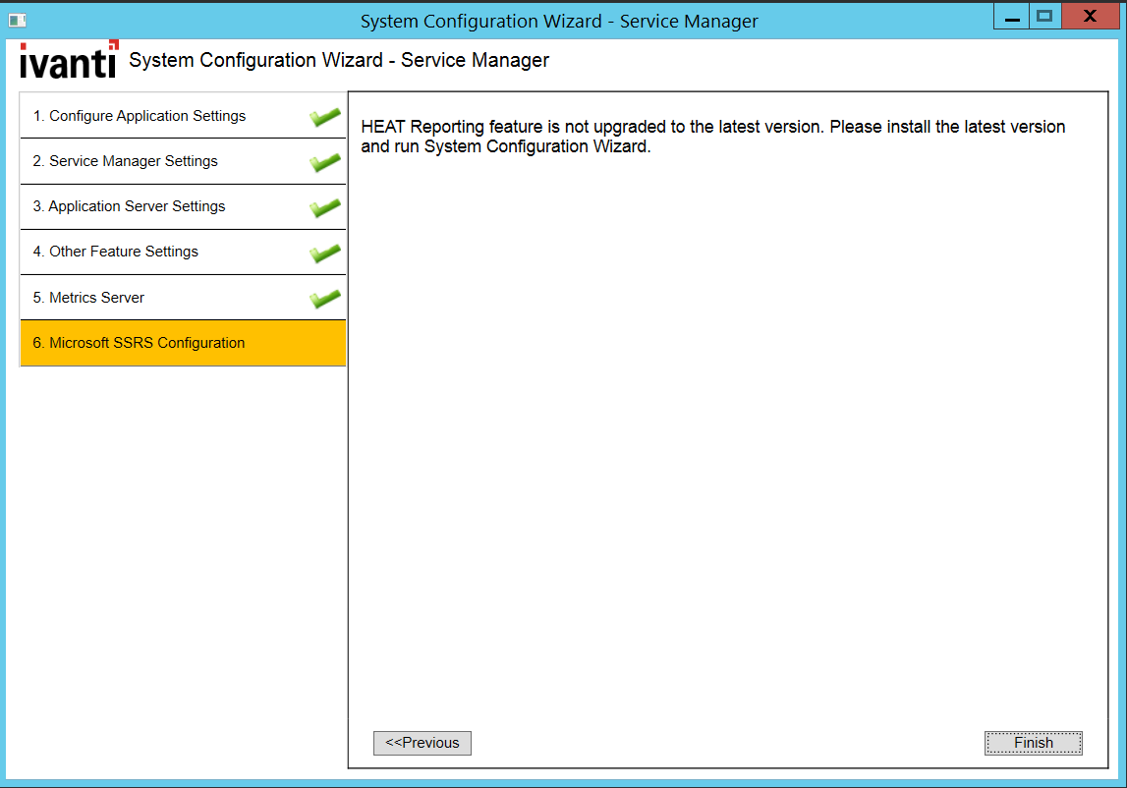Click the green checkmark for Service Manager Settings
The width and height of the screenshot is (1127, 788).
click(325, 162)
